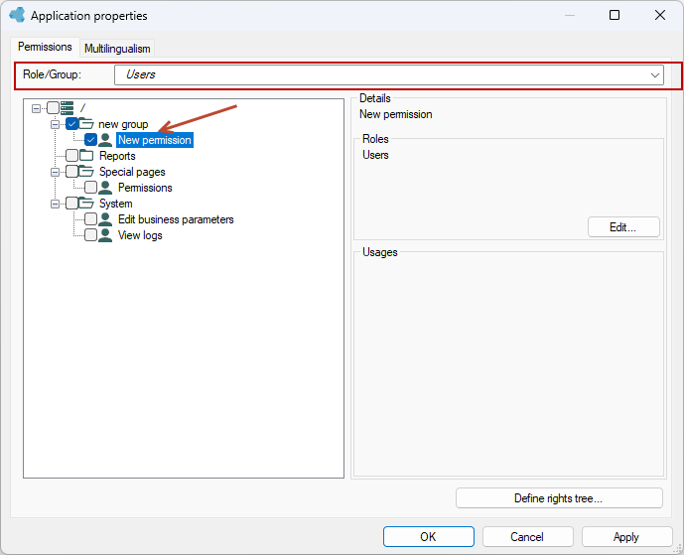Screen dimensions: 684x555
Task: Toggle the root node checkbox
Action: point(53,108)
